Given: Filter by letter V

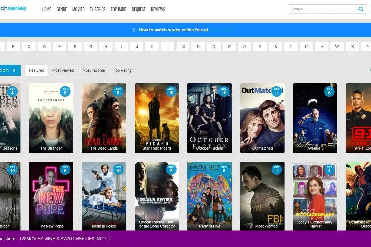Looking at the screenshot, I should click(x=322, y=47).
